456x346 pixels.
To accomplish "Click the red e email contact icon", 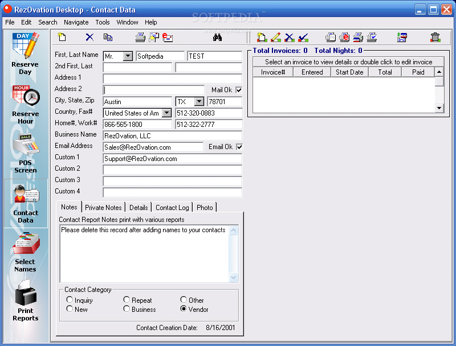I will (168, 37).
